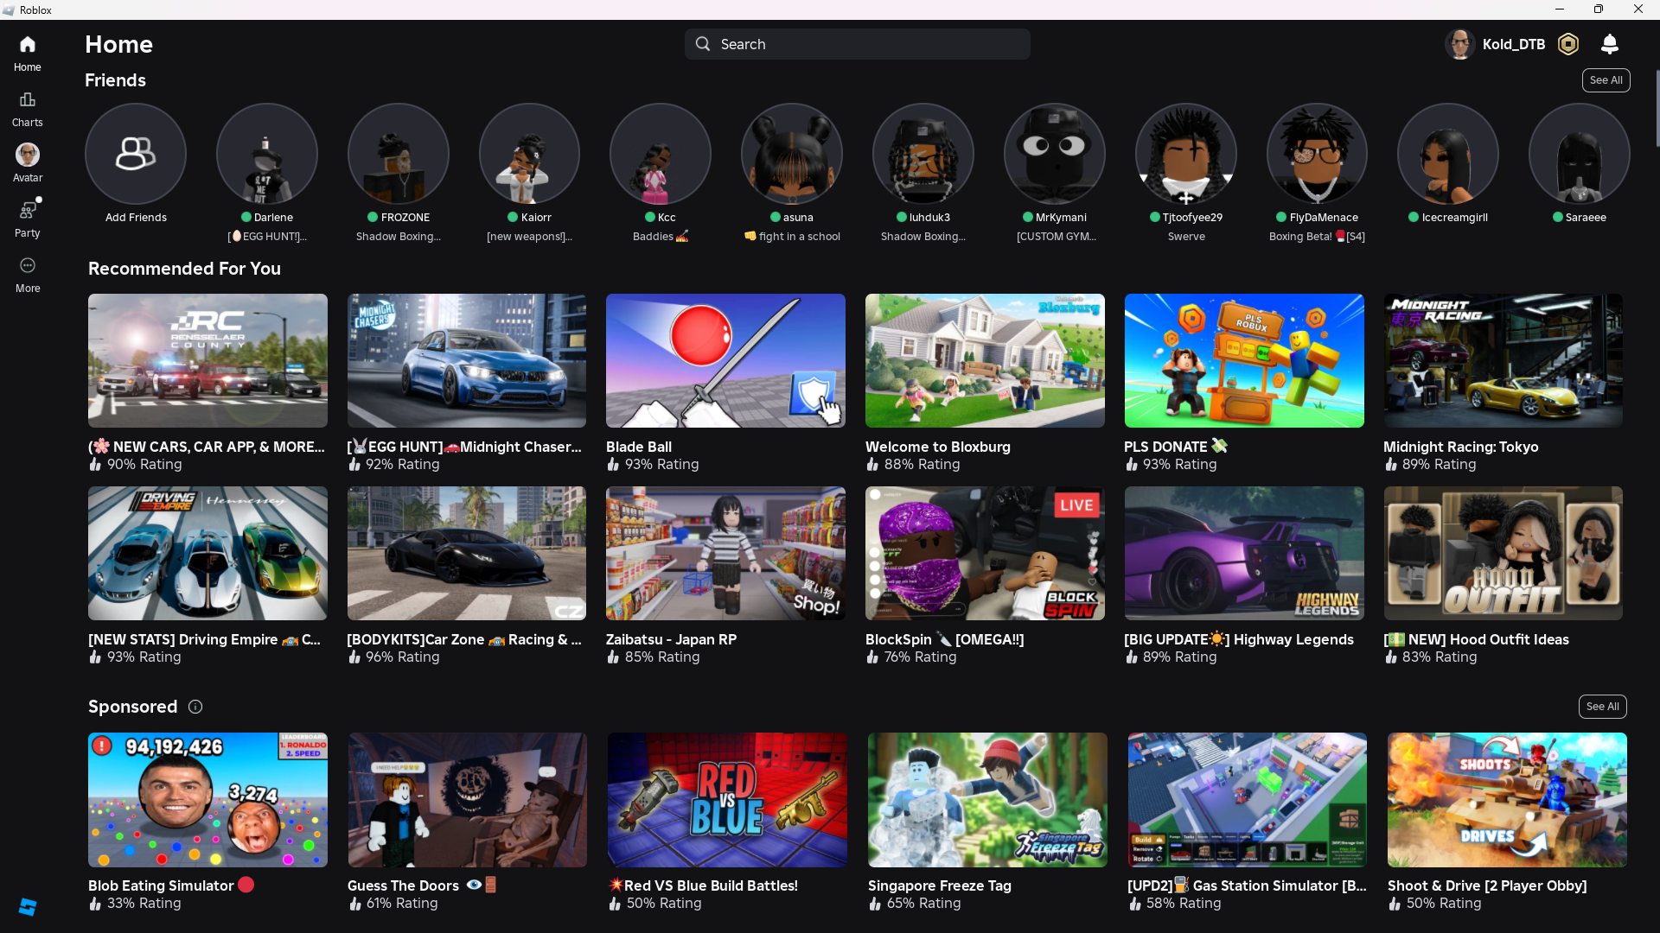Open the Kold_DTB profile avatar
This screenshot has width=1660, height=933.
(1460, 44)
